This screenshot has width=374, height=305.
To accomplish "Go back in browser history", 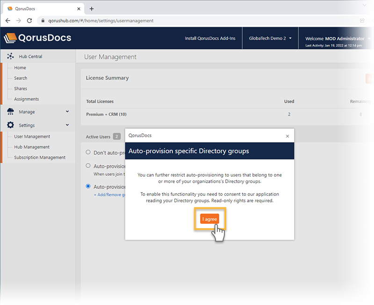I will pyautogui.click(x=8, y=21).
